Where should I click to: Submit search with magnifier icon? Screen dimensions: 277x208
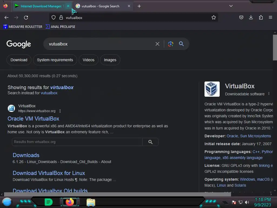pyautogui.click(x=182, y=44)
